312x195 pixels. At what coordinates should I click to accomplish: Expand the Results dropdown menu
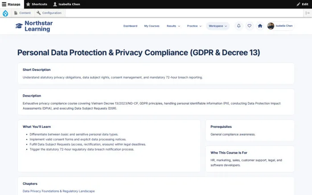173,26
